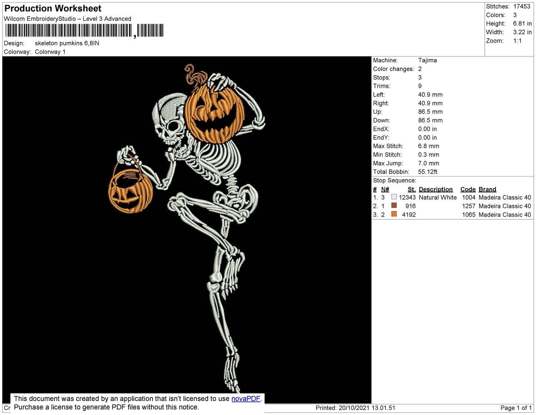Click the Total Bobbin value '55.12ft'
Screen dimensions: 536x415
point(428,172)
